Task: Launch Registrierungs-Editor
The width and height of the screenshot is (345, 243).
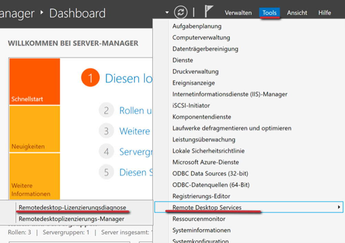Action: (201, 196)
